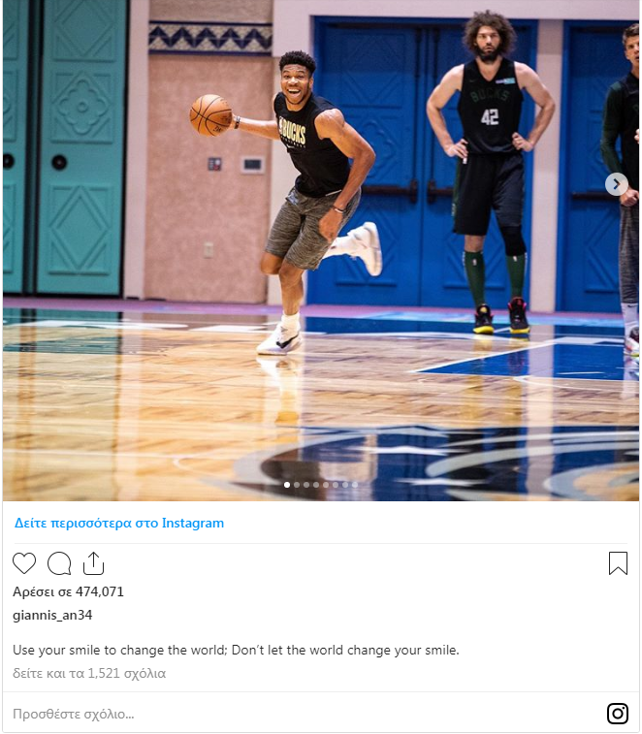The height and width of the screenshot is (734, 642).
Task: Jump to the third carousel dot
Action: pos(306,485)
